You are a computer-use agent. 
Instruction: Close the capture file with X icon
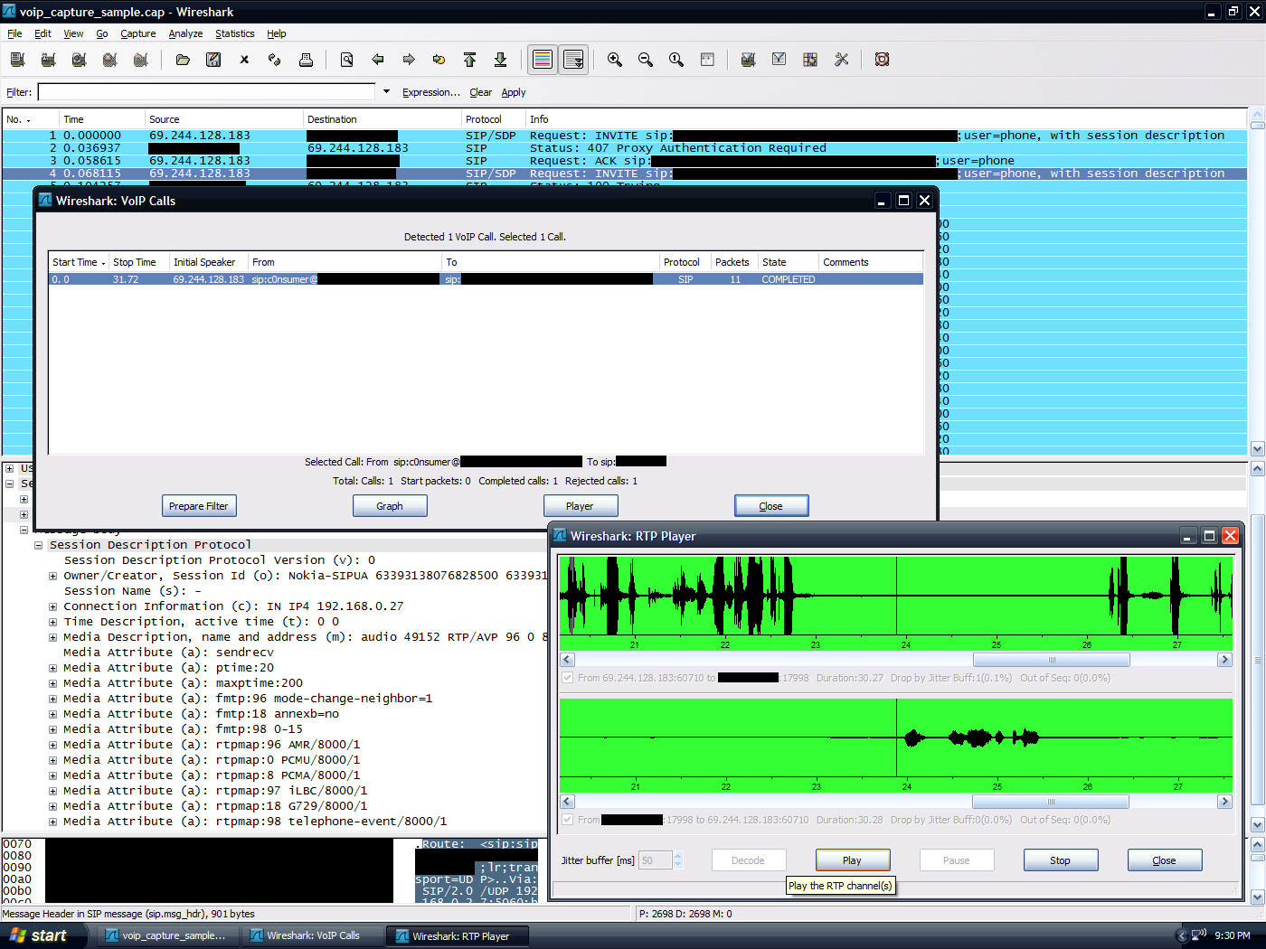[244, 60]
